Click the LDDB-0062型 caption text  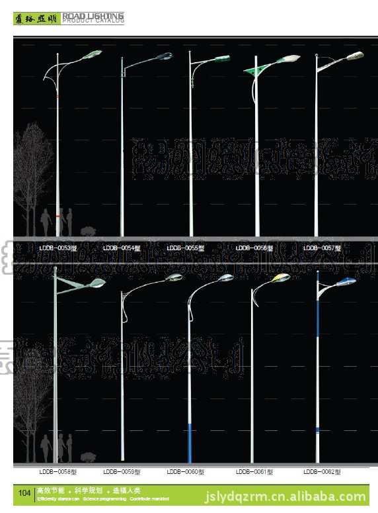click(322, 472)
